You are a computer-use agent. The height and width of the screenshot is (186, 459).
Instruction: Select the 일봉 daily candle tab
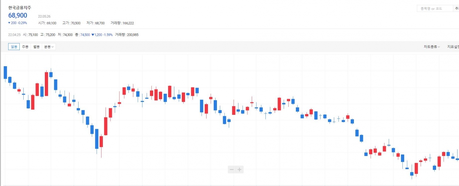click(x=14, y=47)
